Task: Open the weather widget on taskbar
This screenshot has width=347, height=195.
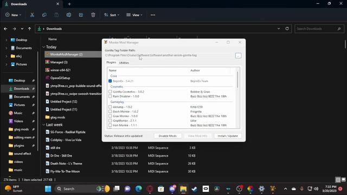Action: point(14,189)
